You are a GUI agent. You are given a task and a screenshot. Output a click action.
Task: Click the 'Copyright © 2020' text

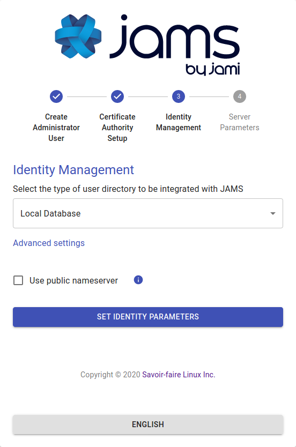pyautogui.click(x=110, y=374)
